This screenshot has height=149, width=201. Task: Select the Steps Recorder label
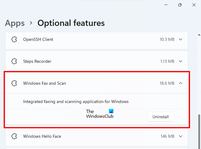pyautogui.click(x=37, y=61)
